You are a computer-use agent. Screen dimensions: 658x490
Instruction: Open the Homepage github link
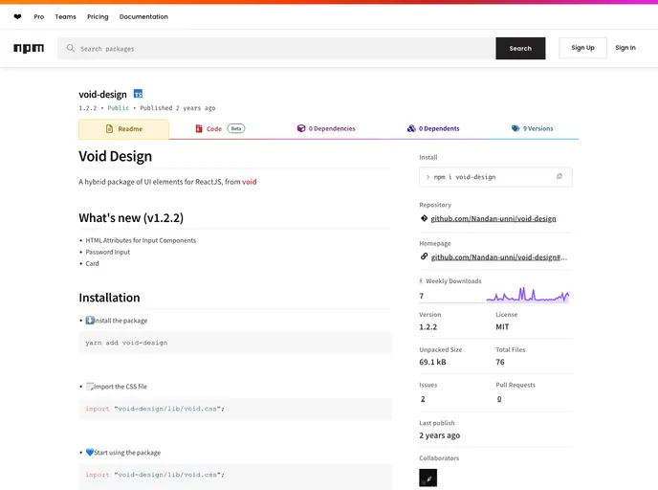(499, 257)
